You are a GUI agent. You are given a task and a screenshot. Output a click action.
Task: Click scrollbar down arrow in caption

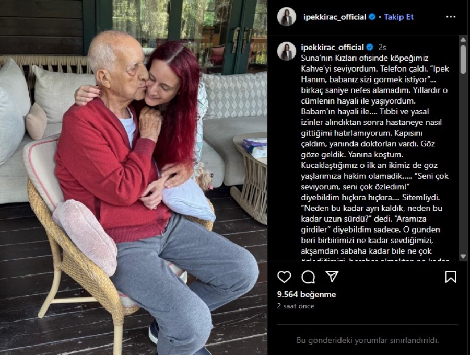463,256
